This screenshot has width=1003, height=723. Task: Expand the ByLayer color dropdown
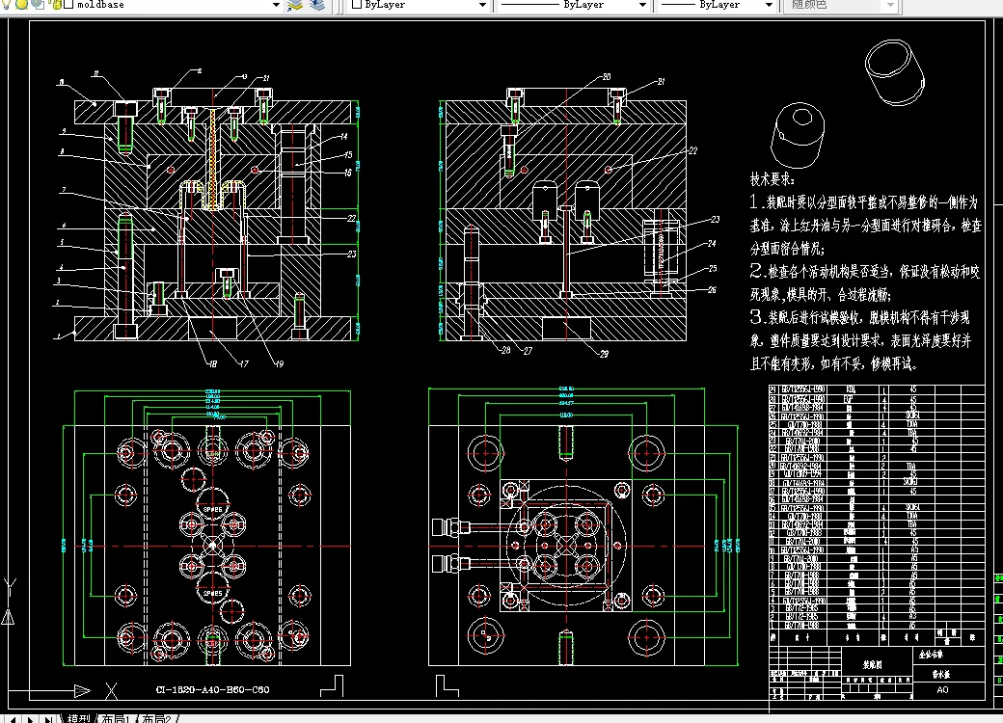(482, 5)
